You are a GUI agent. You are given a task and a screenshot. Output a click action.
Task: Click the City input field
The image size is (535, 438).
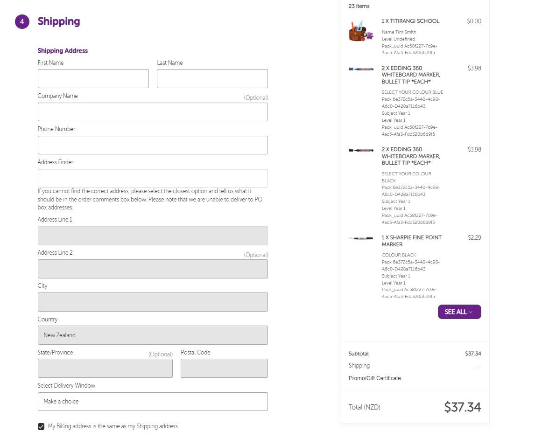coord(153,302)
